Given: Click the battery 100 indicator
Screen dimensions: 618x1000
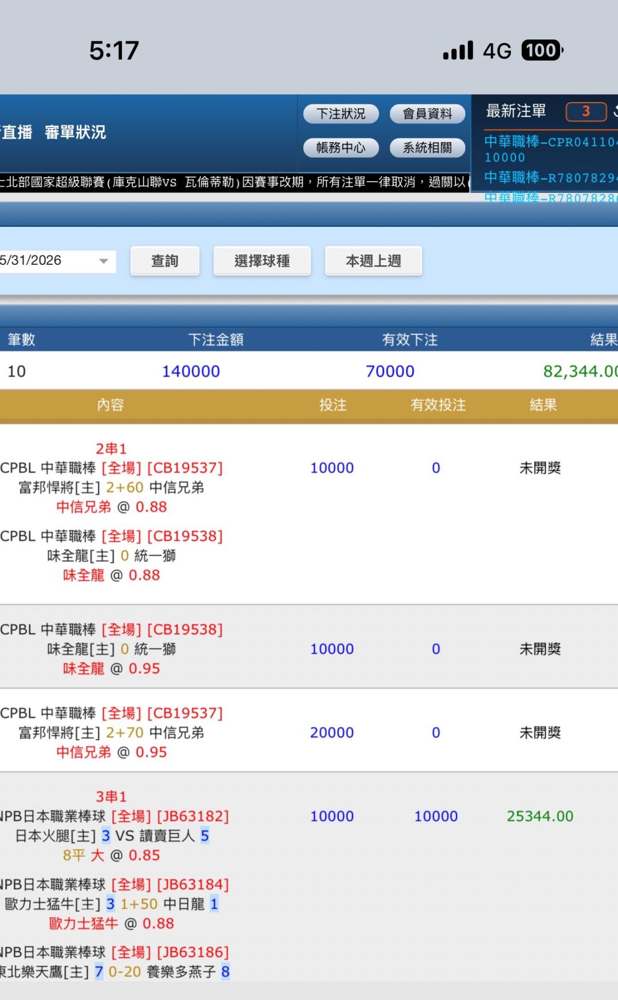Looking at the screenshot, I should [542, 50].
